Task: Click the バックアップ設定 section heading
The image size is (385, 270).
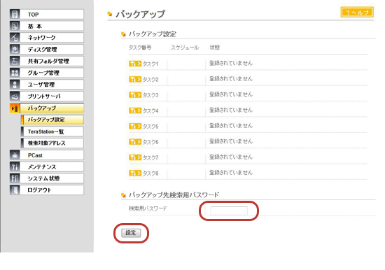Action: pos(153,34)
